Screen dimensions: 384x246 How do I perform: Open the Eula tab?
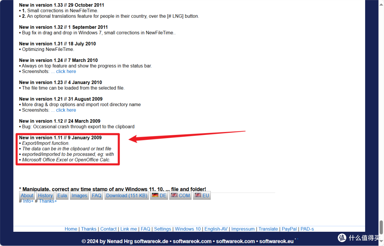point(62,195)
